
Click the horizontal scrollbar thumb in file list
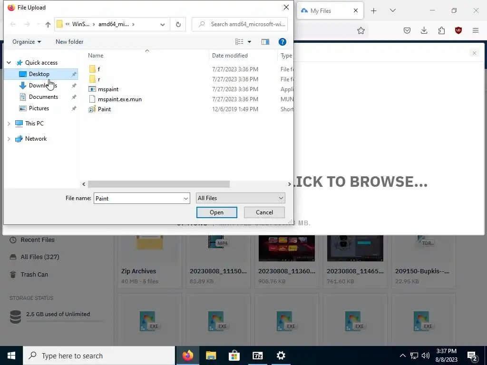159,184
